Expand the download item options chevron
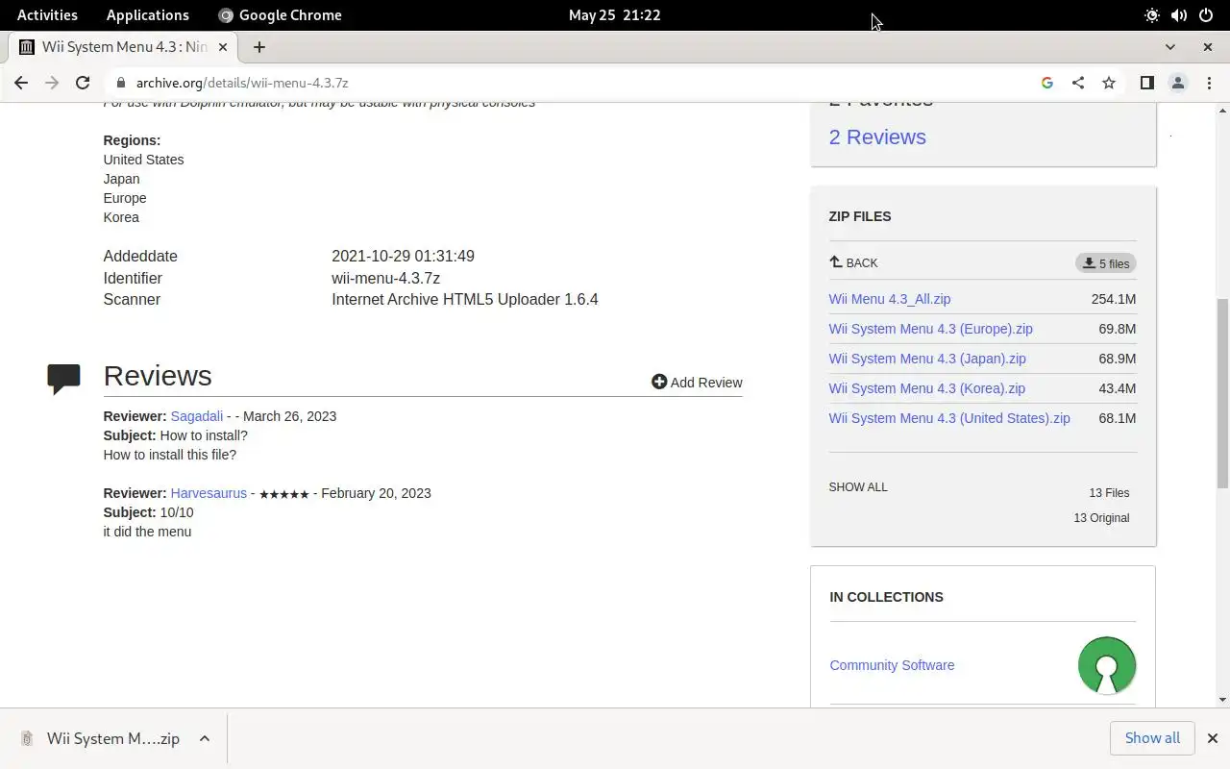The image size is (1230, 769). click(x=205, y=738)
